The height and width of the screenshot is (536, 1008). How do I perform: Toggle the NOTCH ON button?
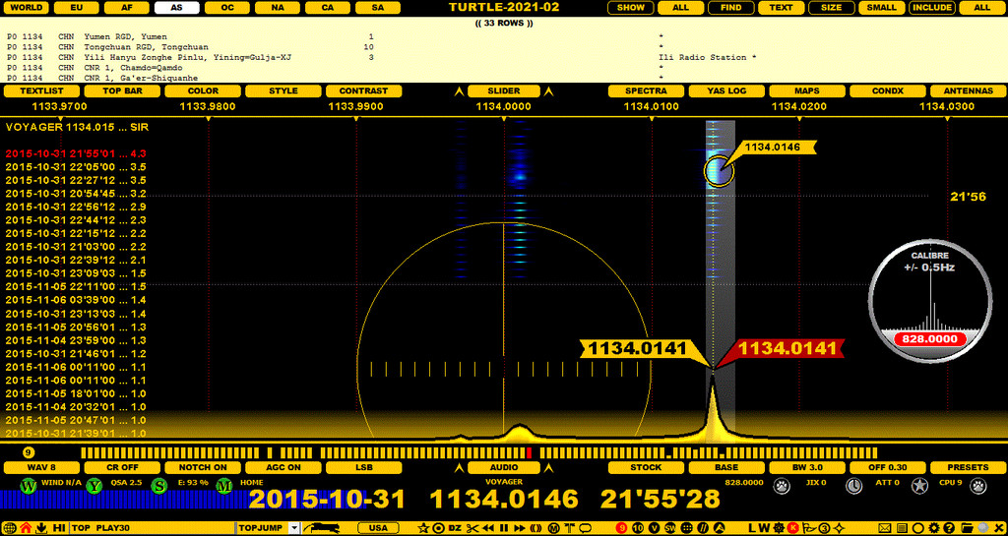(x=202, y=467)
